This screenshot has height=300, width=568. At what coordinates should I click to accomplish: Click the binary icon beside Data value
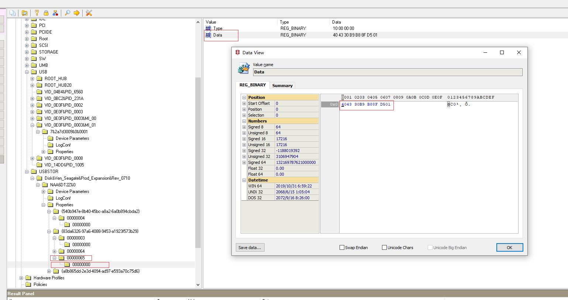(x=208, y=35)
